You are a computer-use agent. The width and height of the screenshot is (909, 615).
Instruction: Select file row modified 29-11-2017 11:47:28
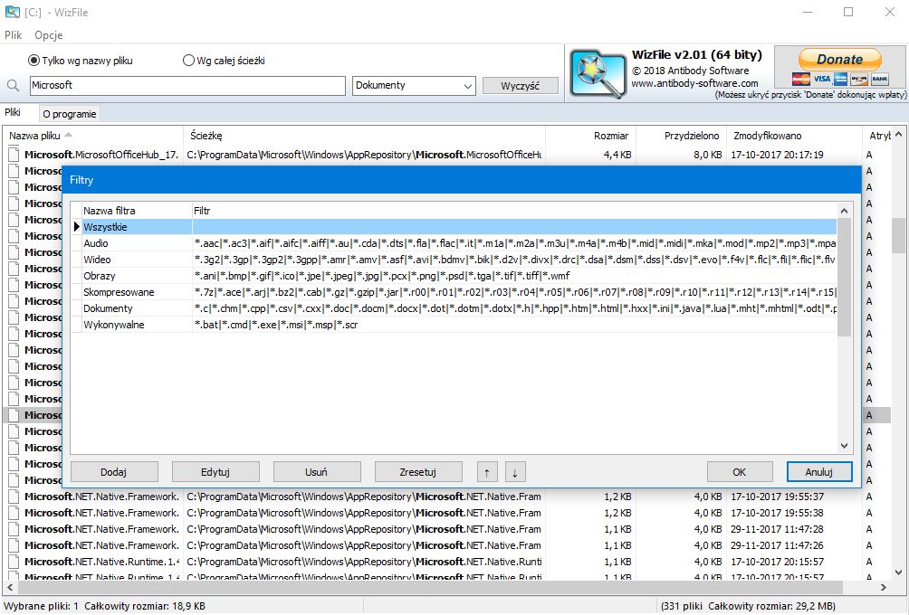446,529
